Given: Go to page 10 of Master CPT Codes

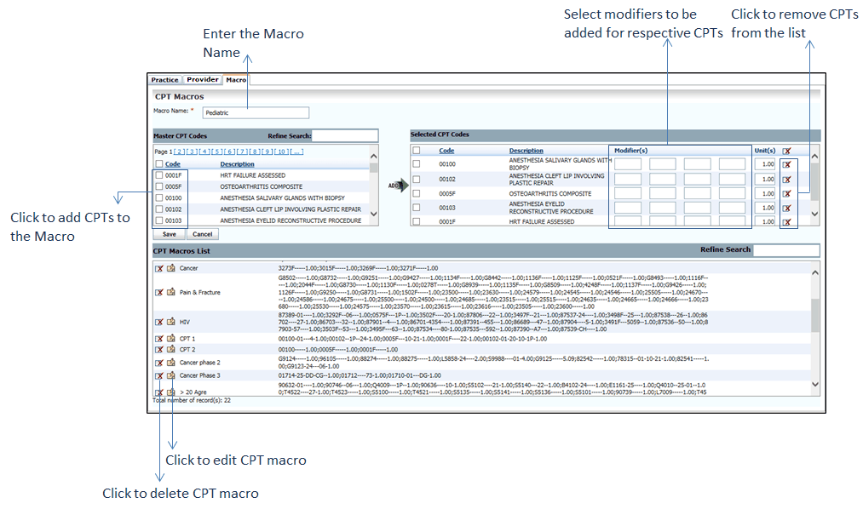Looking at the screenshot, I should pyautogui.click(x=281, y=152).
